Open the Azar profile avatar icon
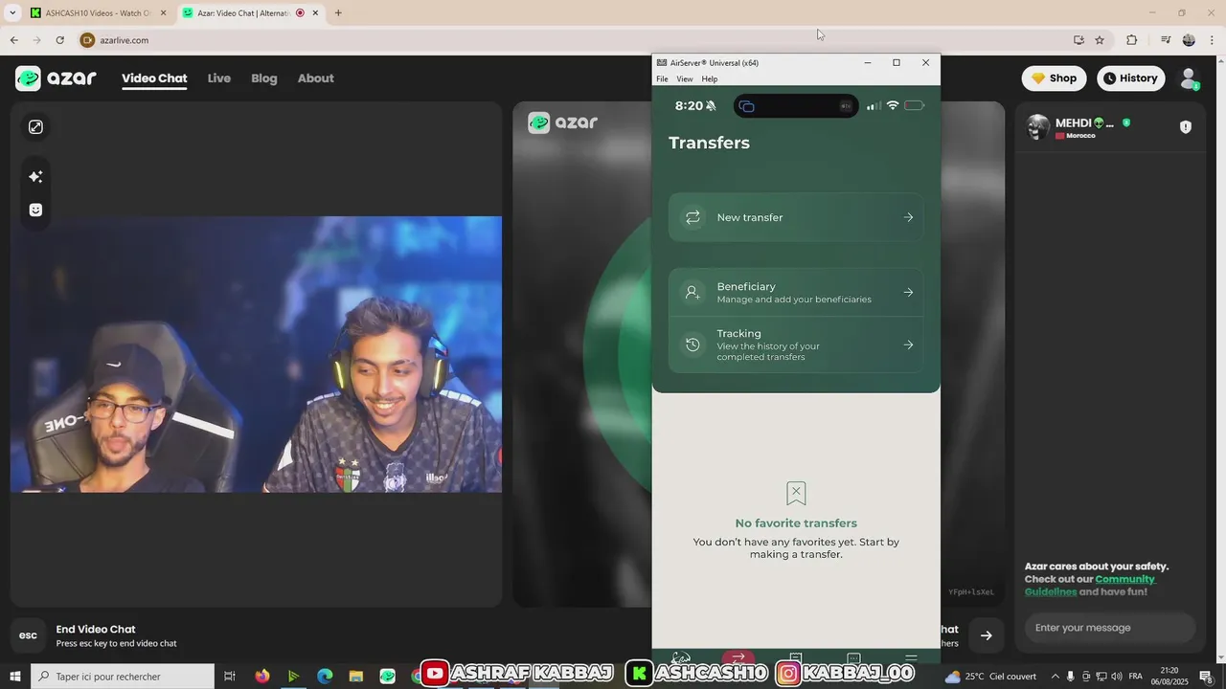The height and width of the screenshot is (689, 1226). pos(1189,78)
